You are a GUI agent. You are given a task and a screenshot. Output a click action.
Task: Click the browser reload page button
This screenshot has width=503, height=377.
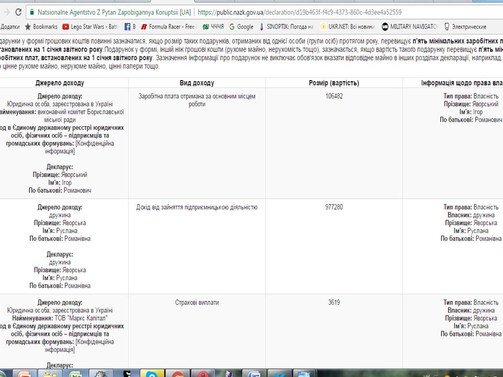pos(18,12)
